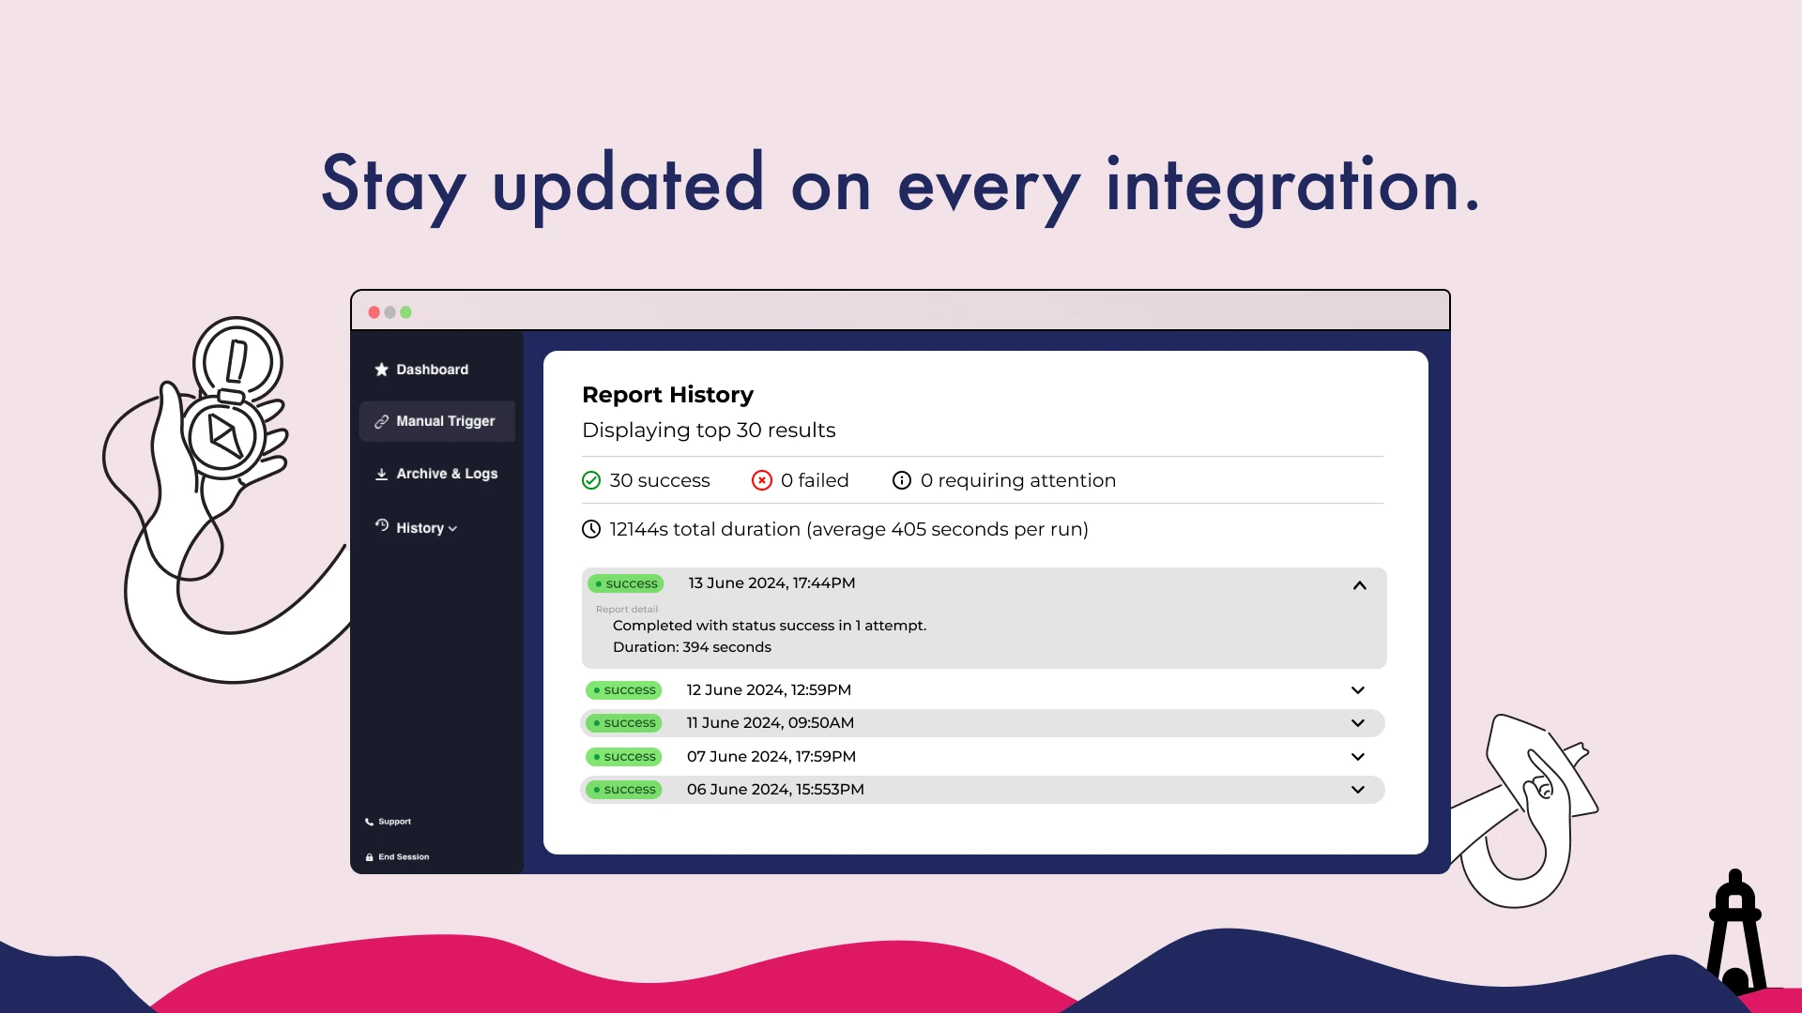The image size is (1802, 1013).
Task: Click the red failed X icon
Action: coord(762,481)
